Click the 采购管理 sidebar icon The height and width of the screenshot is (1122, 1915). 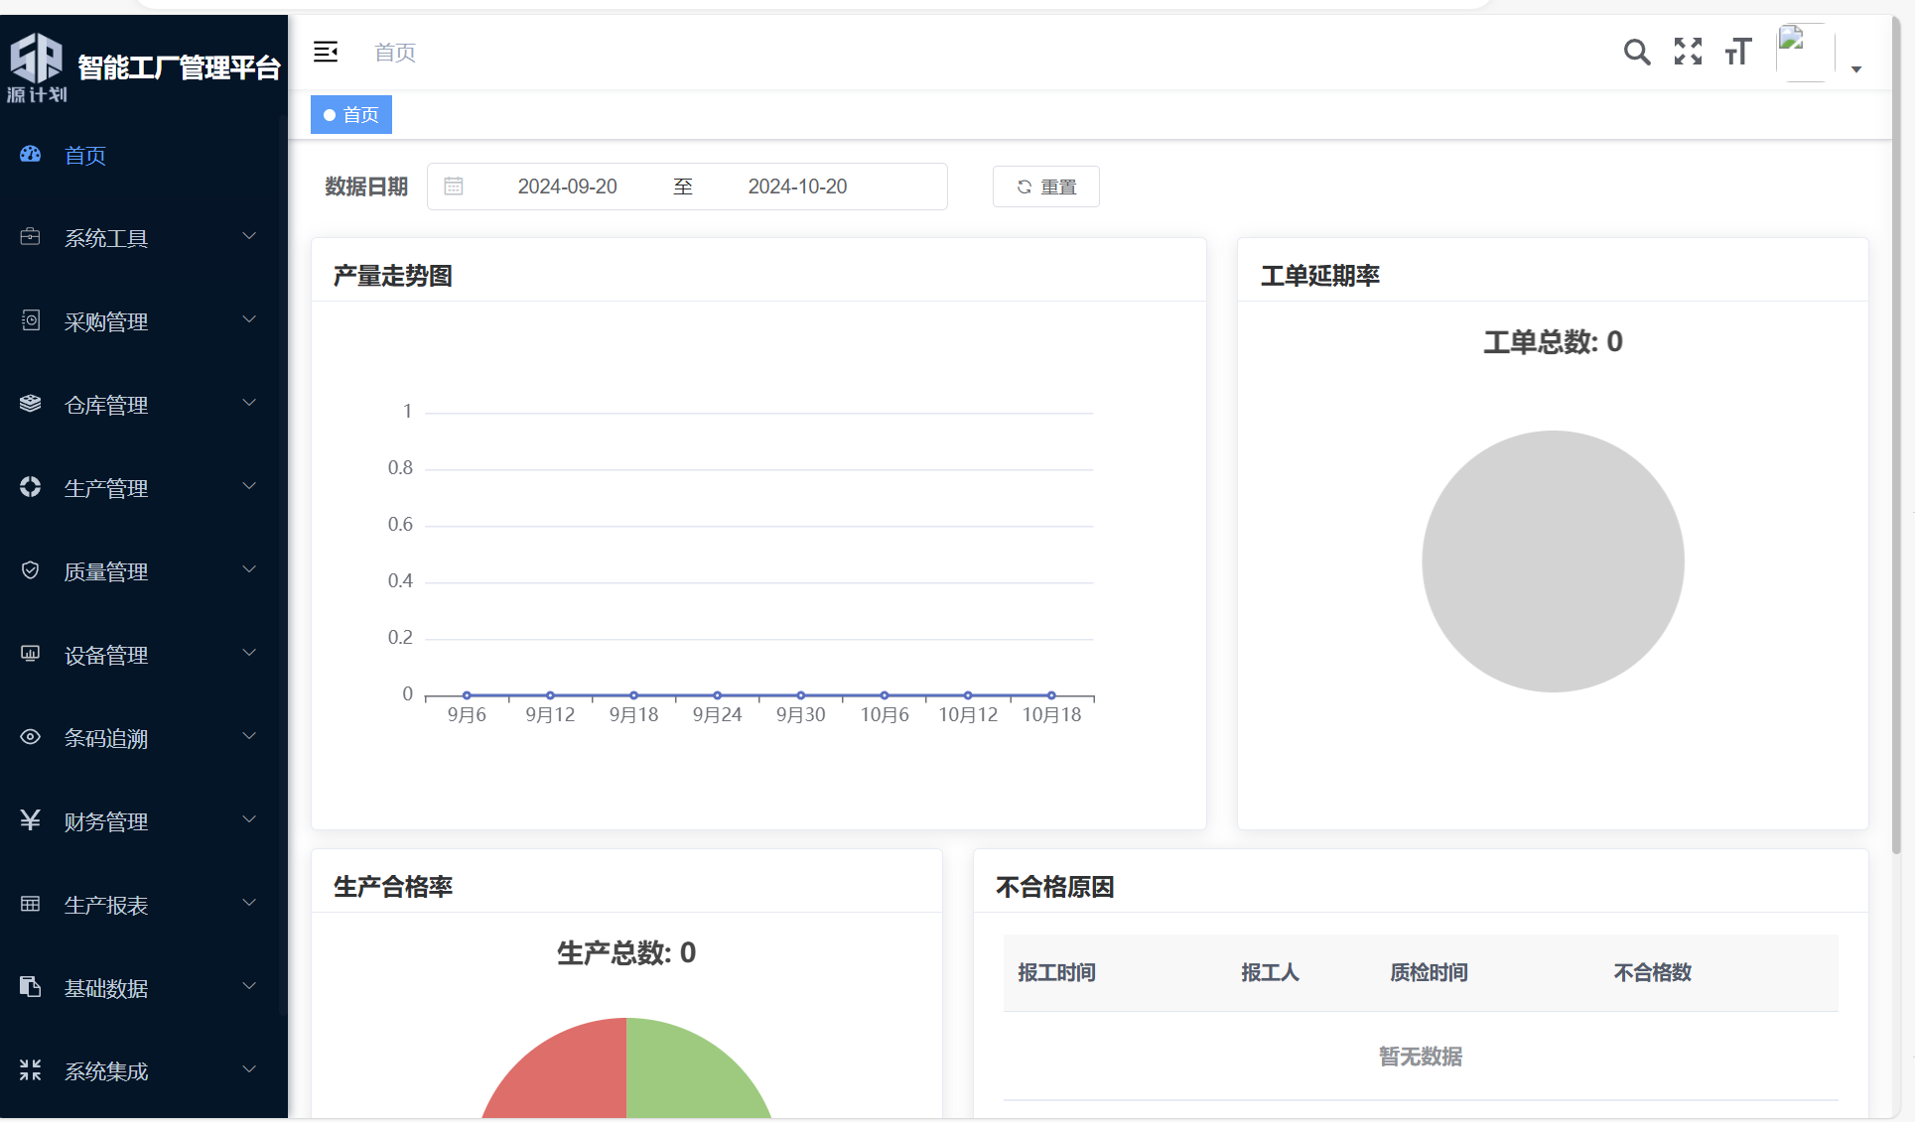pyautogui.click(x=31, y=319)
